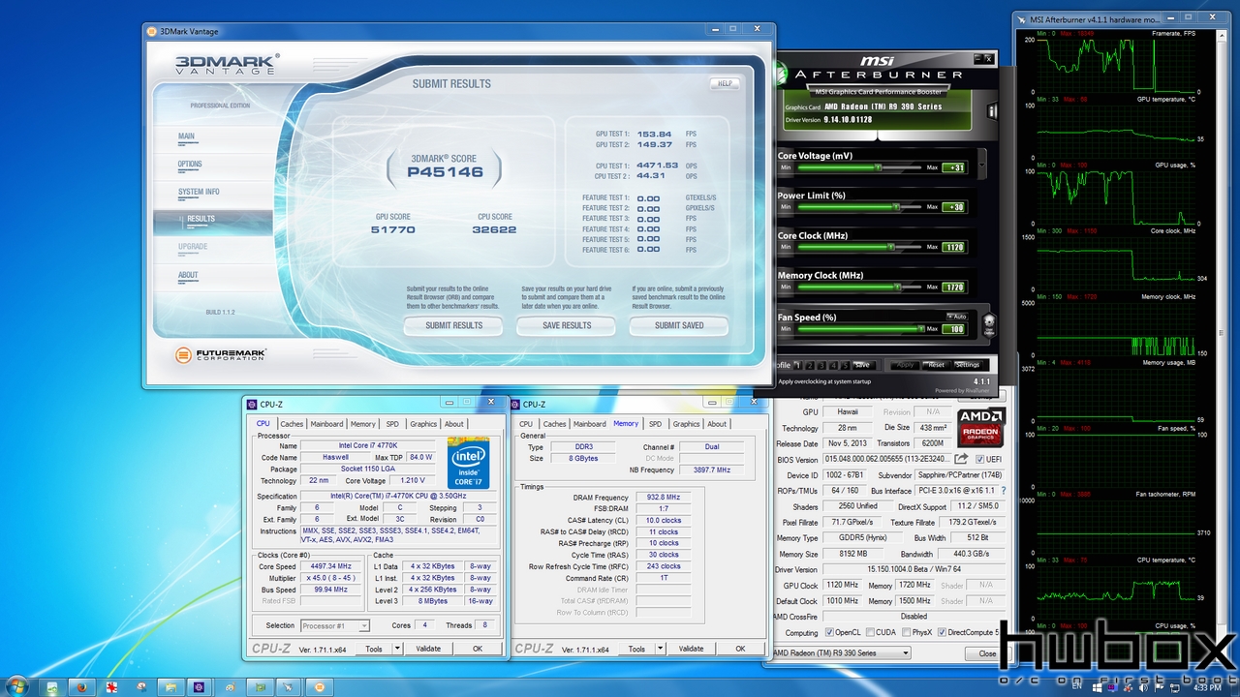Toggle the PhysX checkbox
The height and width of the screenshot is (697, 1240).
click(x=905, y=632)
